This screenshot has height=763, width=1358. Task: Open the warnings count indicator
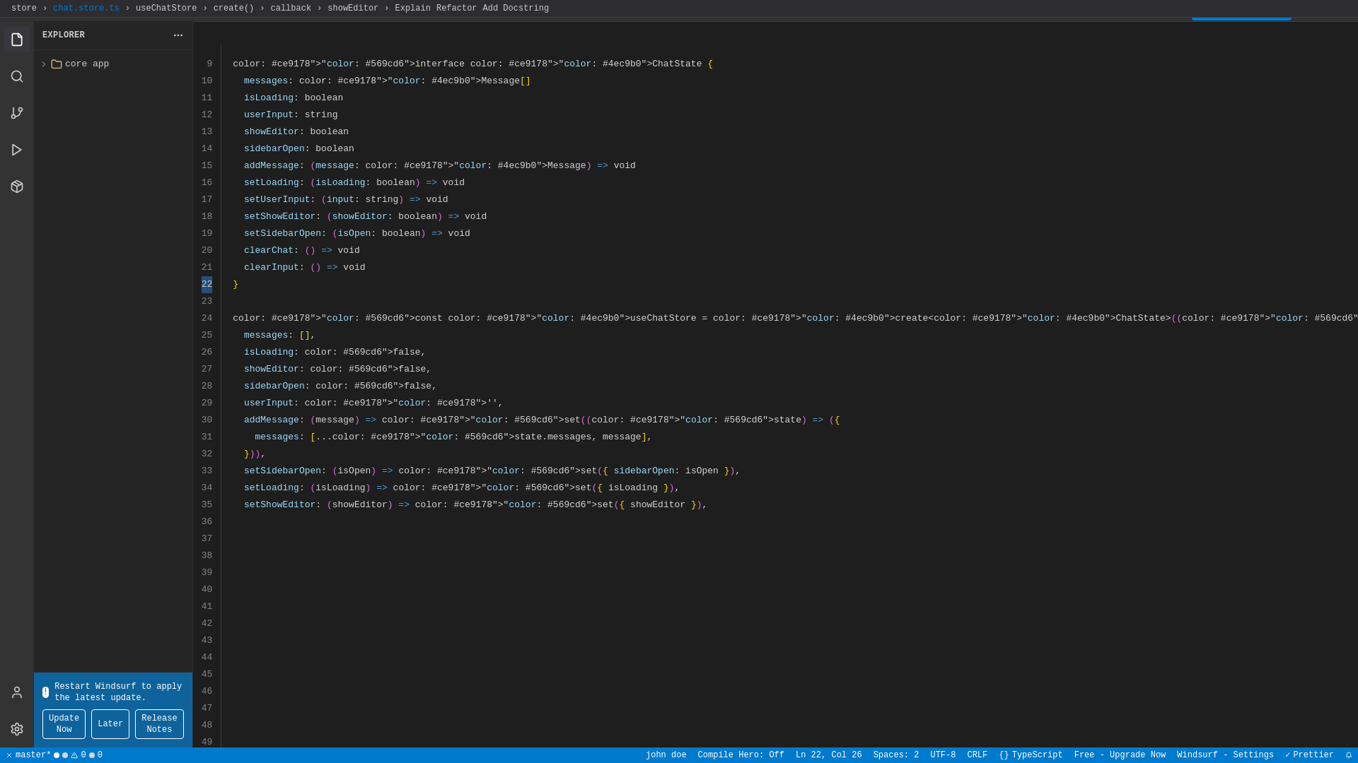(x=79, y=755)
